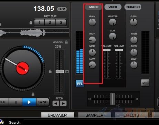159x125 pixels.
Task: Switch to the Scratch panel tab
Action: [133, 7]
